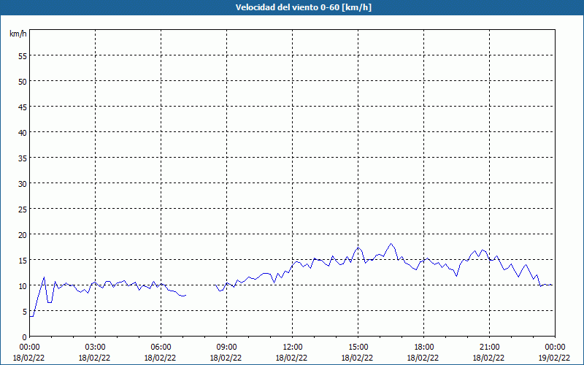Click the chart title 'Velocidad del viento 0-60 [km/h]'

coord(303,7)
